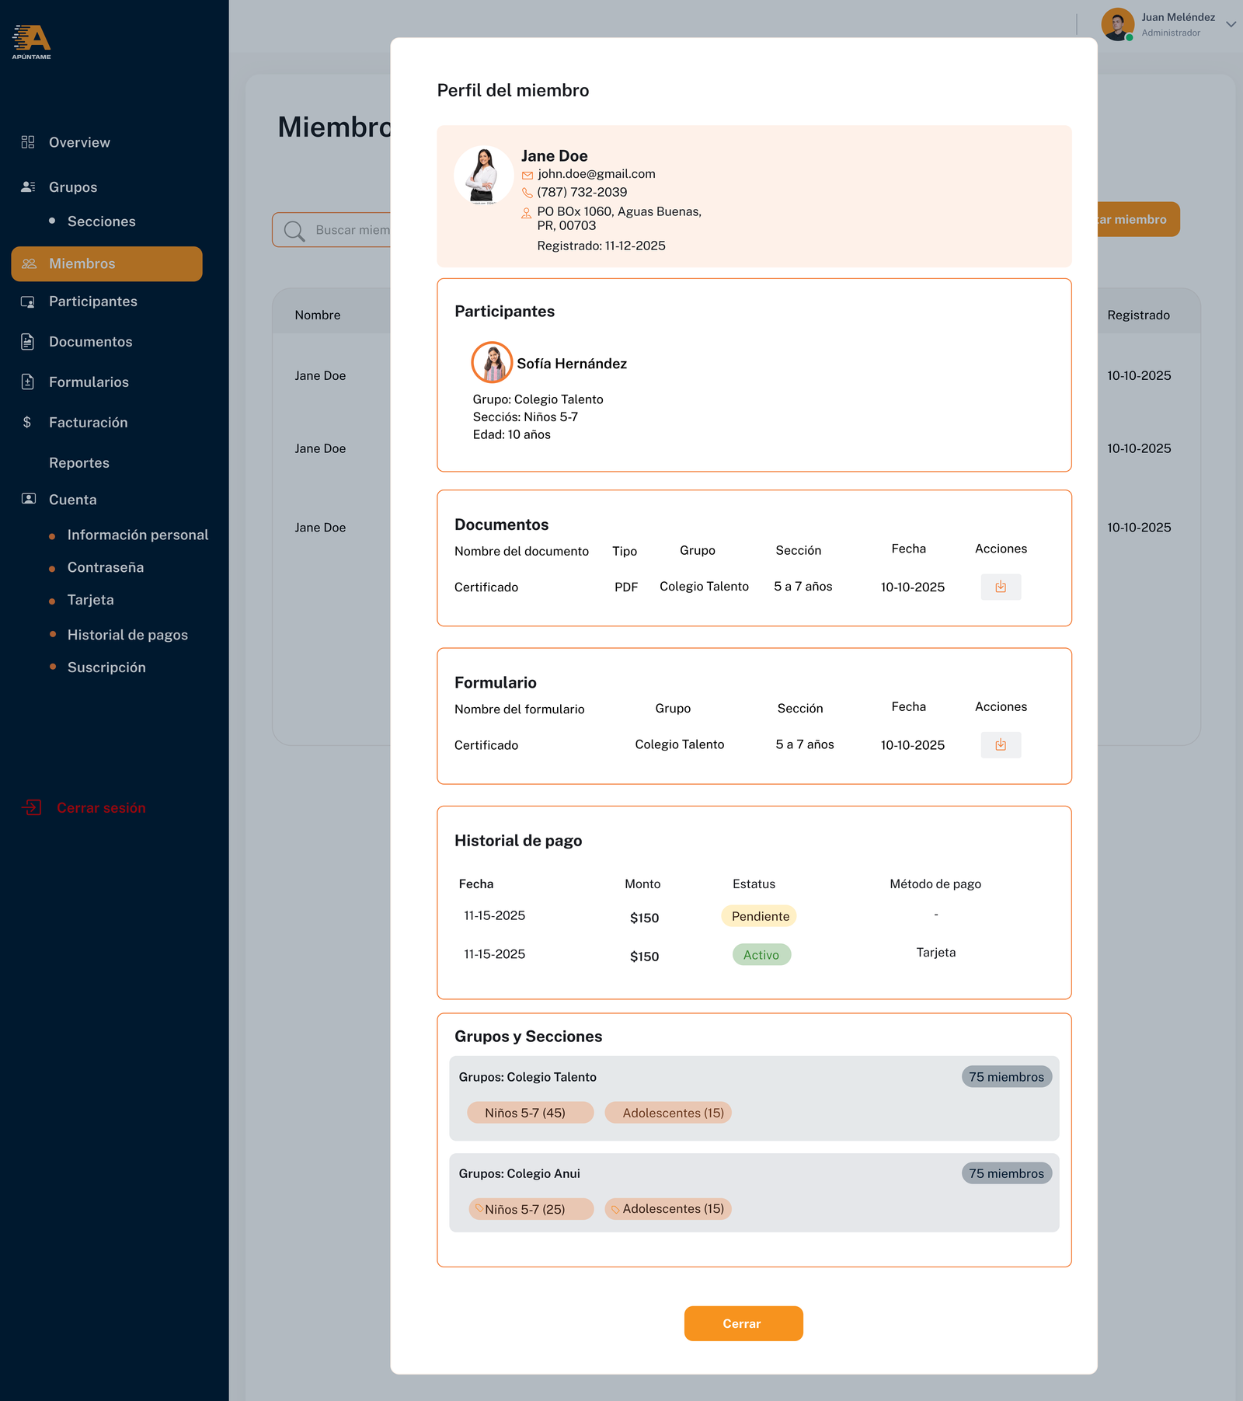Open the Formularios menu item
Screen dimensions: 1243x1401
point(89,382)
